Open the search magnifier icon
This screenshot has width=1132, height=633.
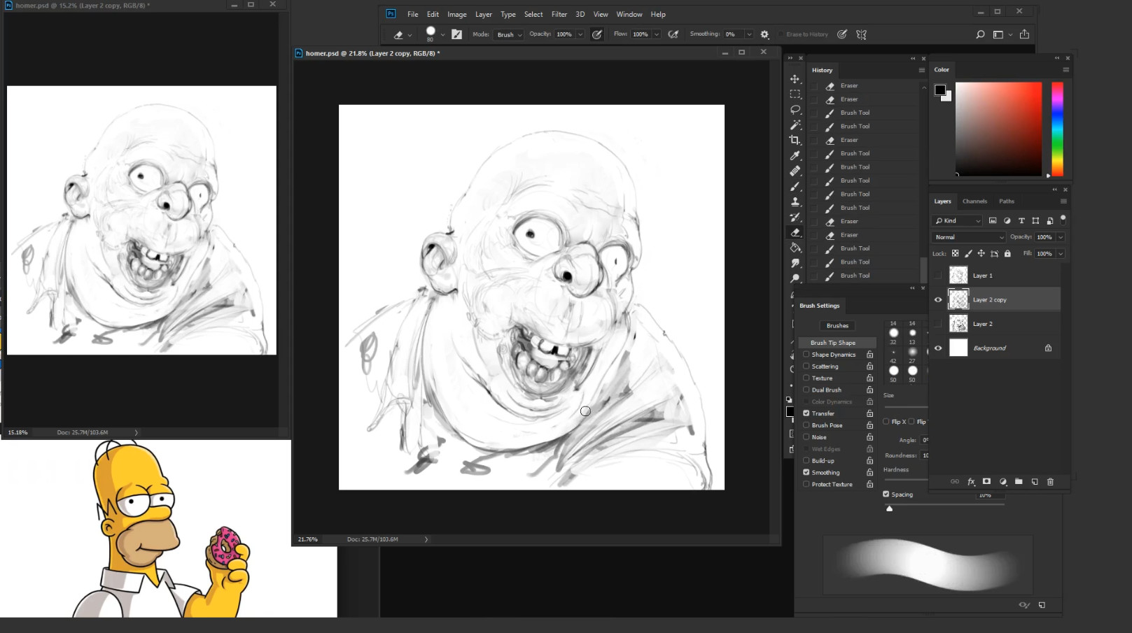(x=980, y=34)
